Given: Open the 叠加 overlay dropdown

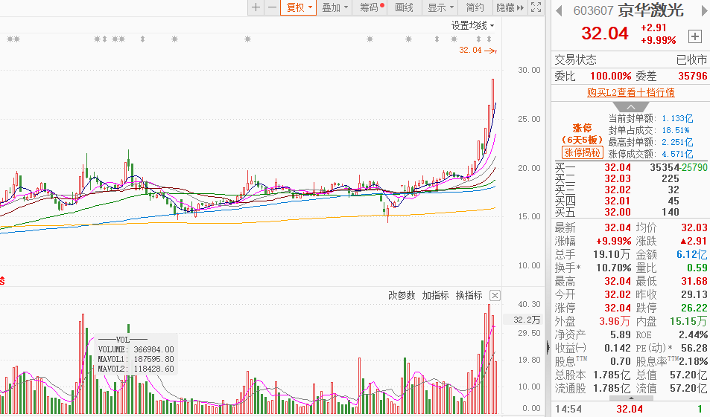Looking at the screenshot, I should point(335,7).
